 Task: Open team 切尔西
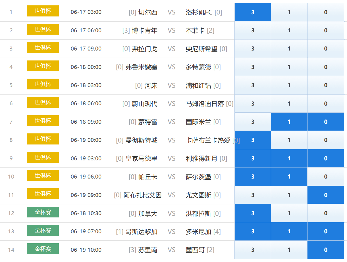pos(148,12)
